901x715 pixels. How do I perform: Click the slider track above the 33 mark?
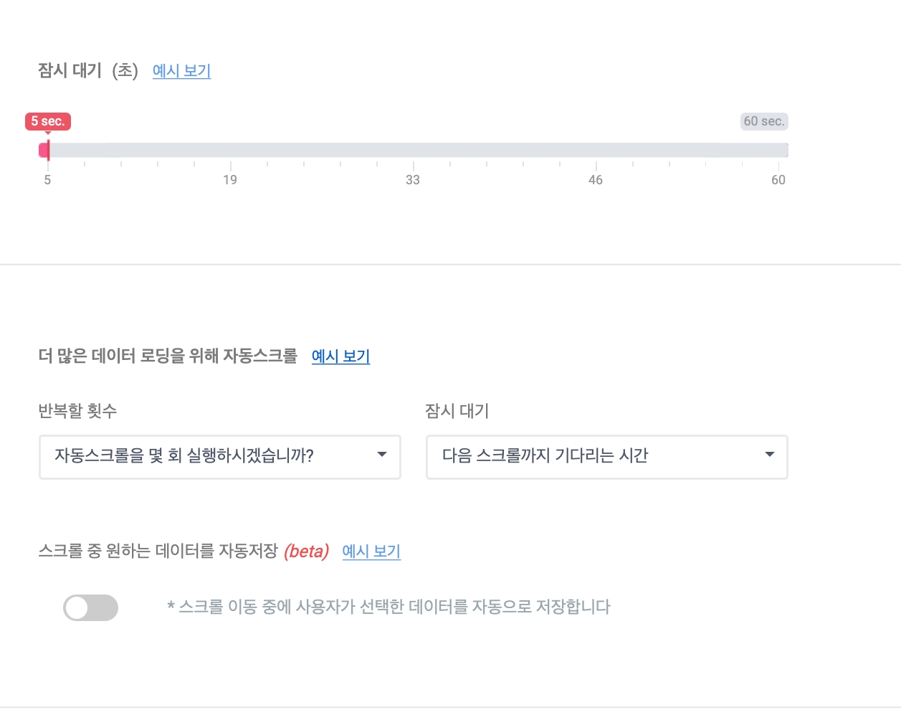tap(413, 150)
